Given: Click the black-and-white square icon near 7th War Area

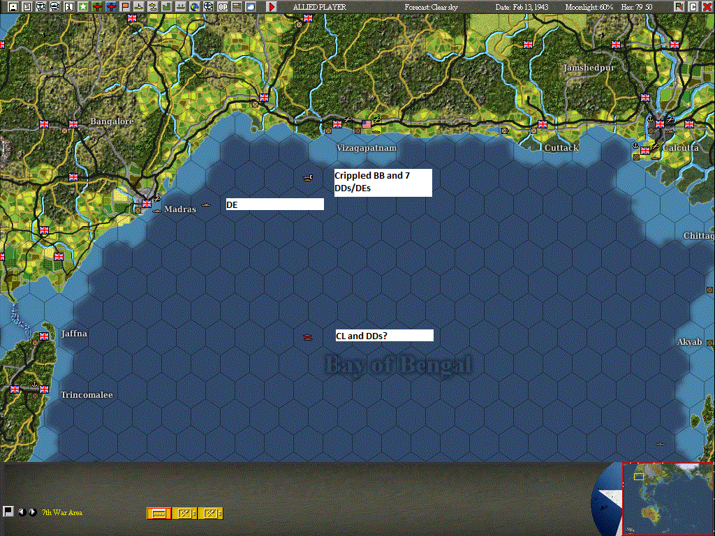Looking at the screenshot, I should coord(8,512).
